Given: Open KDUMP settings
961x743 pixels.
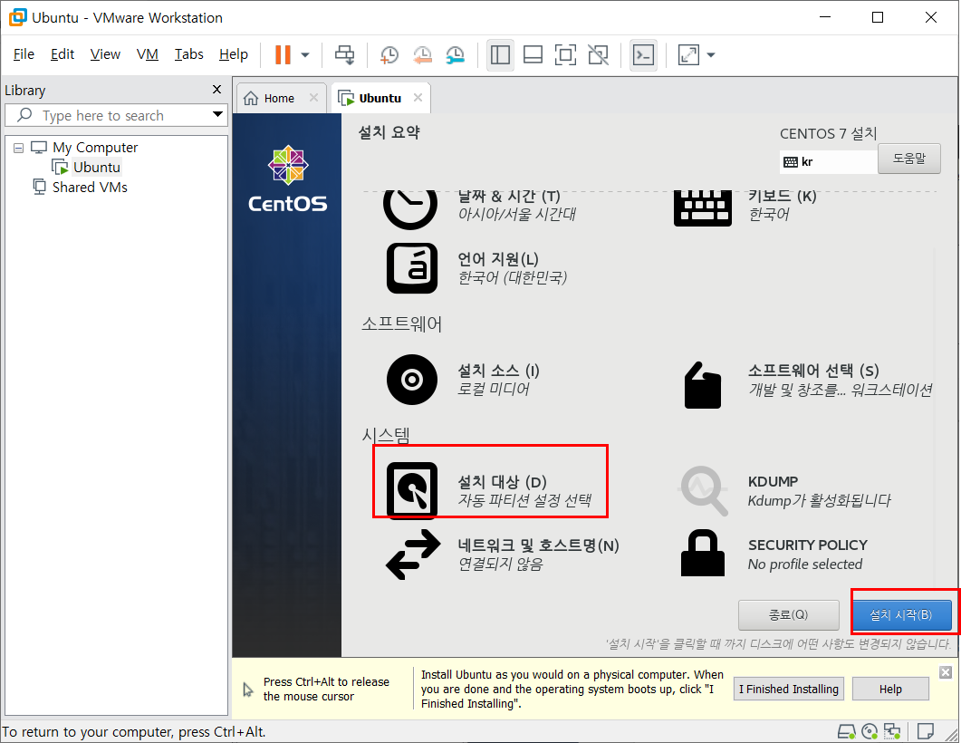Looking at the screenshot, I should 784,490.
